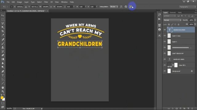Select the Hand tool
This screenshot has height=110, width=197.
click(3, 88)
